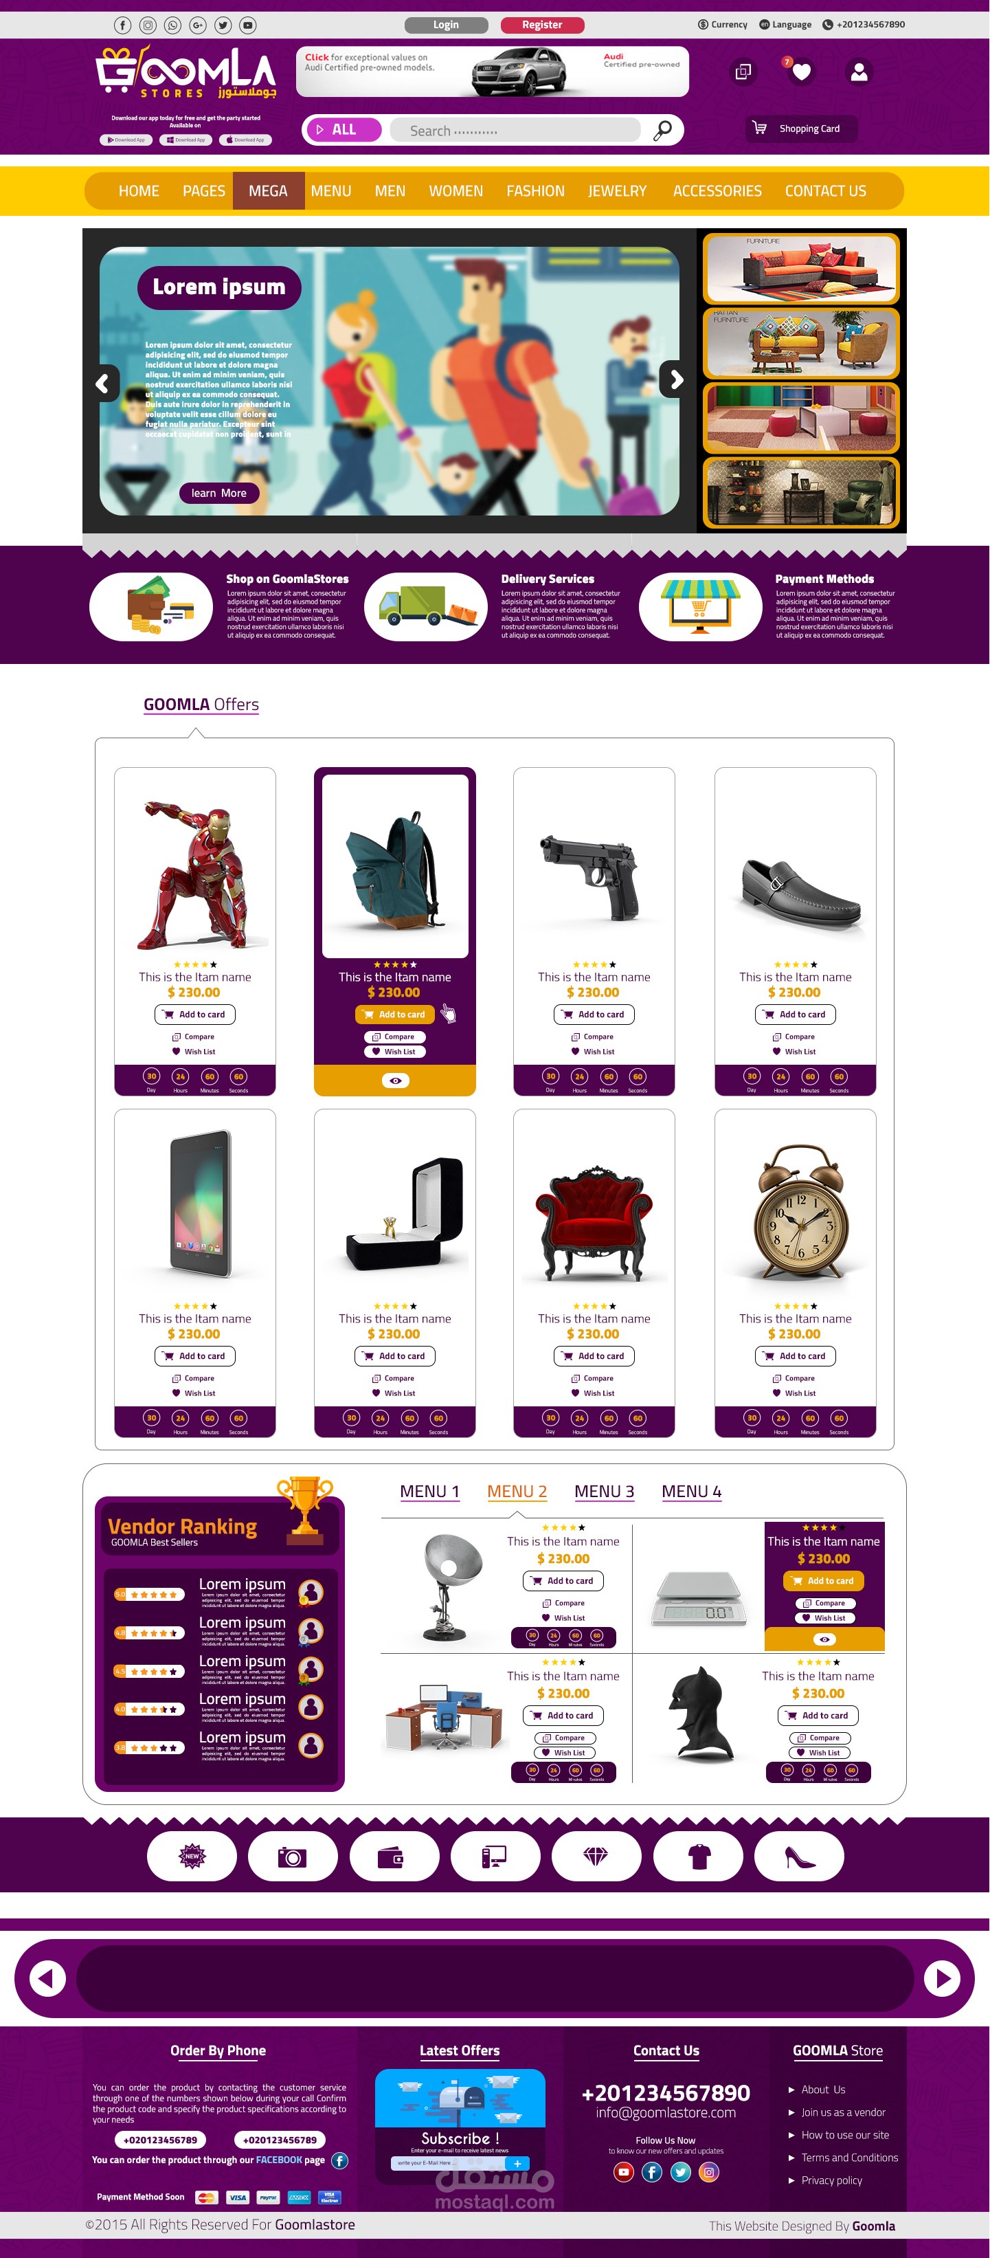Click the learn More button on slider
The image size is (990, 2258).
(x=219, y=493)
